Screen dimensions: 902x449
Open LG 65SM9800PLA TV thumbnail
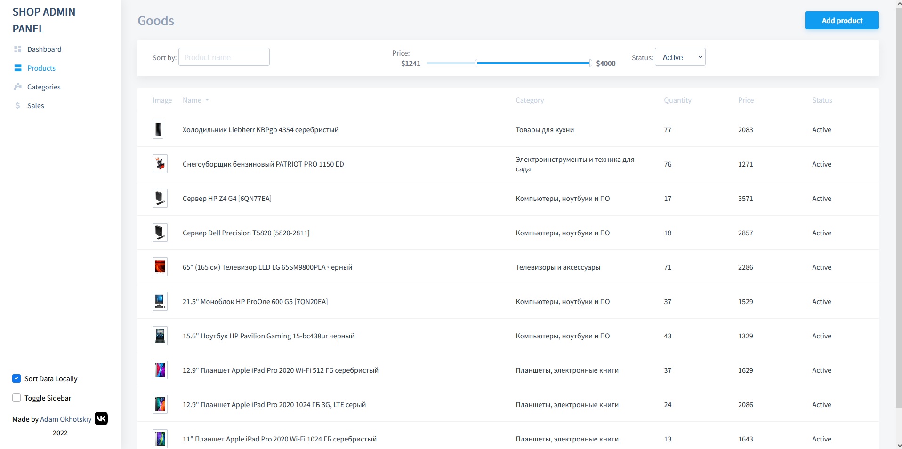click(160, 267)
